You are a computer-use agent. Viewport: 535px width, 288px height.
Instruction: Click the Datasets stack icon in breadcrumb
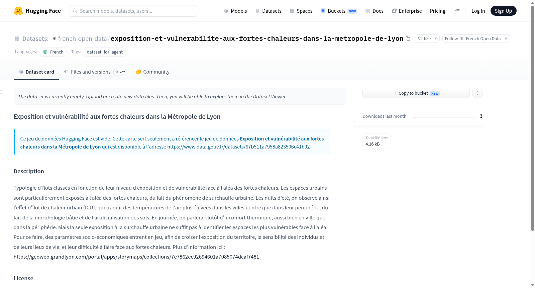click(x=17, y=39)
